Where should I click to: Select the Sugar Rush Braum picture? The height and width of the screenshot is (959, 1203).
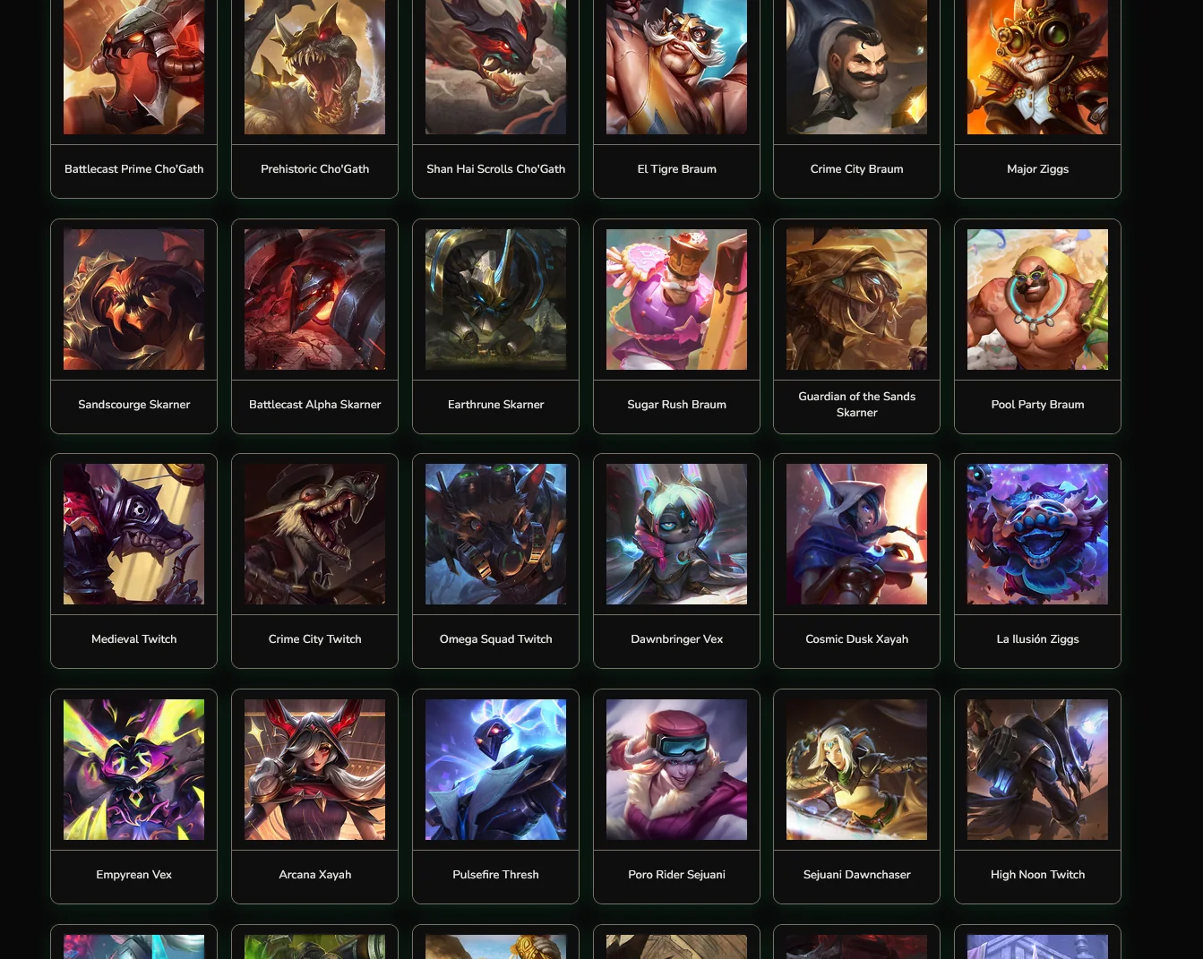coord(676,299)
